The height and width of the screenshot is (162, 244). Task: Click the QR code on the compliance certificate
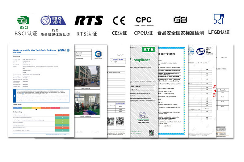click(x=151, y=133)
